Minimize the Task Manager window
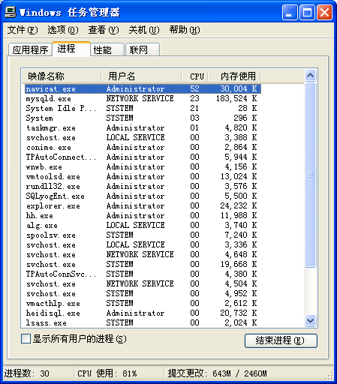 click(290, 12)
